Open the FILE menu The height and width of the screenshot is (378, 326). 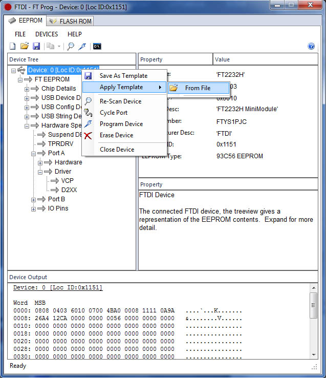coord(20,34)
